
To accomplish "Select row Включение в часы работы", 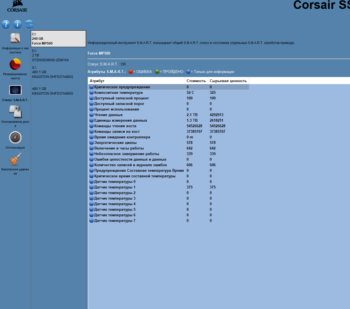I will point(169,148).
